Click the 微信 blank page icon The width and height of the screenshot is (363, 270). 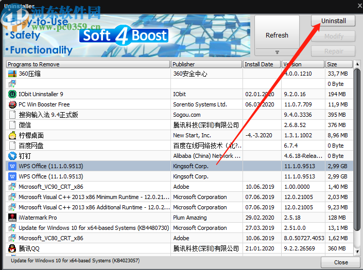[x=12, y=125]
